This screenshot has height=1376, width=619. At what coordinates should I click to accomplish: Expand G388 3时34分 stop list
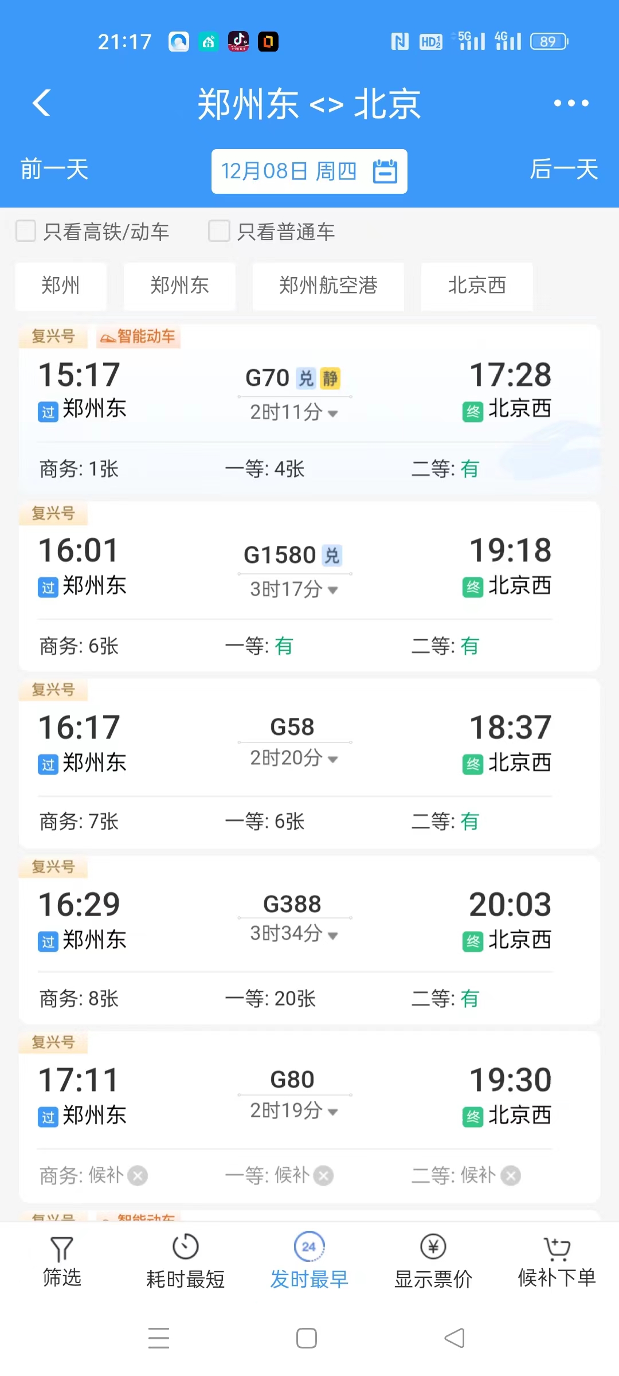tap(332, 936)
